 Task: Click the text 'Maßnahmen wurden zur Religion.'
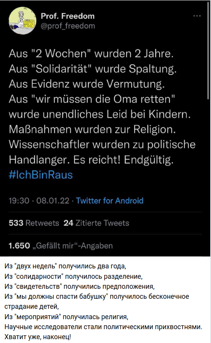tap(92, 129)
